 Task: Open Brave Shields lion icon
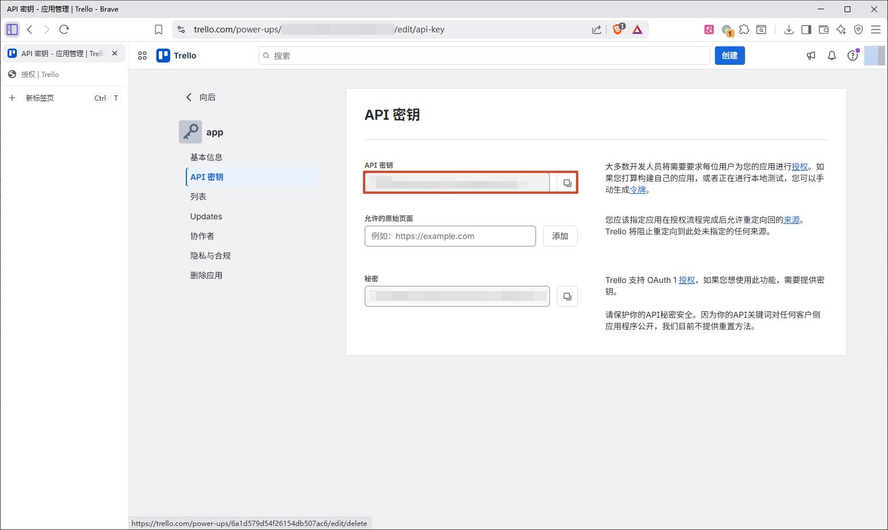coord(618,29)
